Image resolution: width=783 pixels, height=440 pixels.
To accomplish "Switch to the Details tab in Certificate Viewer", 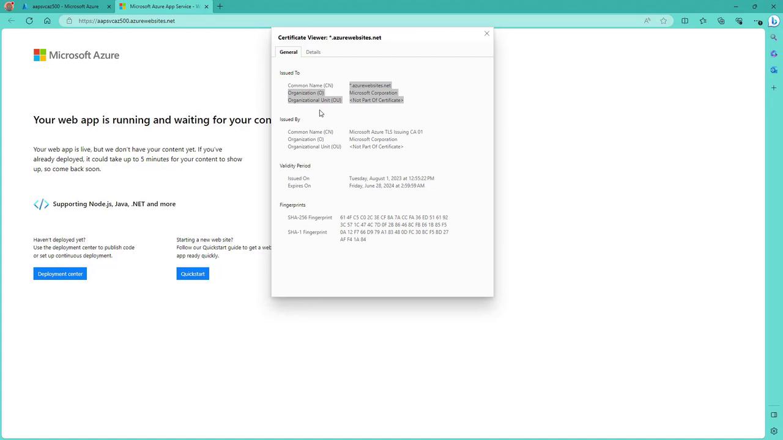I will point(313,52).
